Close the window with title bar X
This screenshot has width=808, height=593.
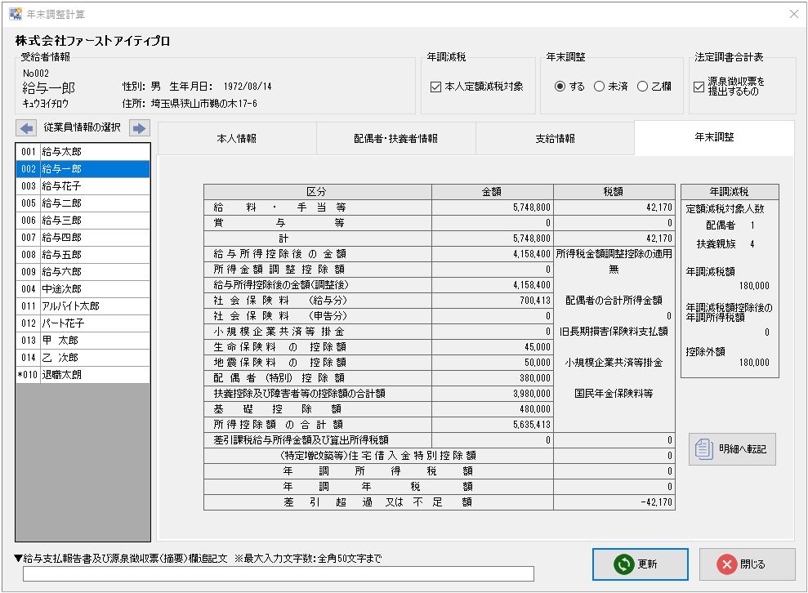793,14
